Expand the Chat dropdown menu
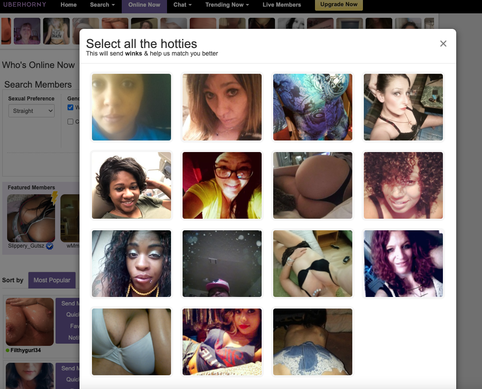This screenshot has width=482, height=389. tap(183, 5)
